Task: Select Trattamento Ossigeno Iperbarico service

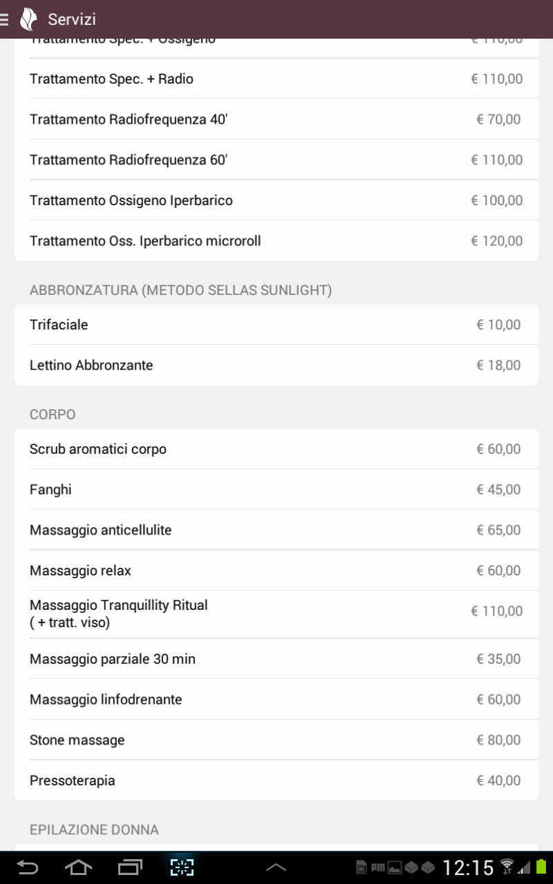Action: click(x=276, y=200)
